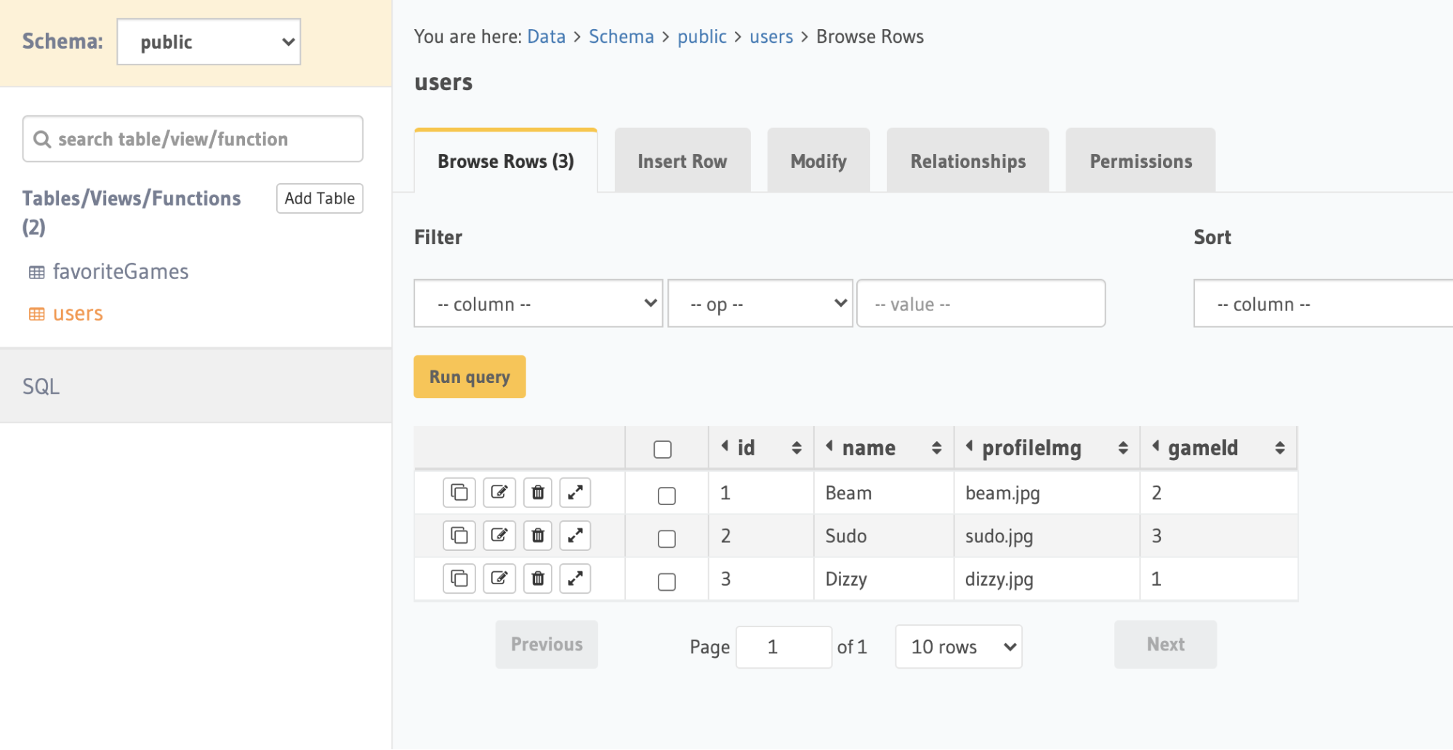The width and height of the screenshot is (1453, 750).
Task: Check the select-all checkbox in table header
Action: point(662,449)
